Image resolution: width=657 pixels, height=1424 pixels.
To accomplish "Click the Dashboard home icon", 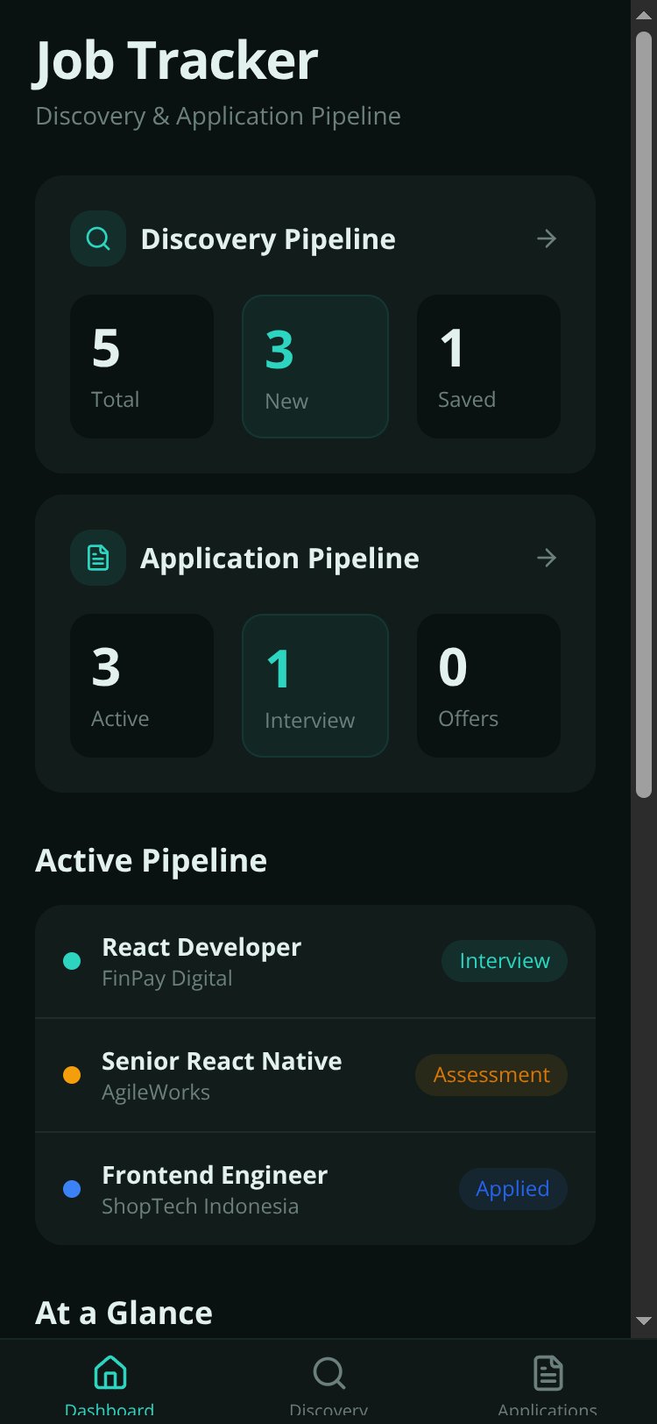I will point(109,1372).
